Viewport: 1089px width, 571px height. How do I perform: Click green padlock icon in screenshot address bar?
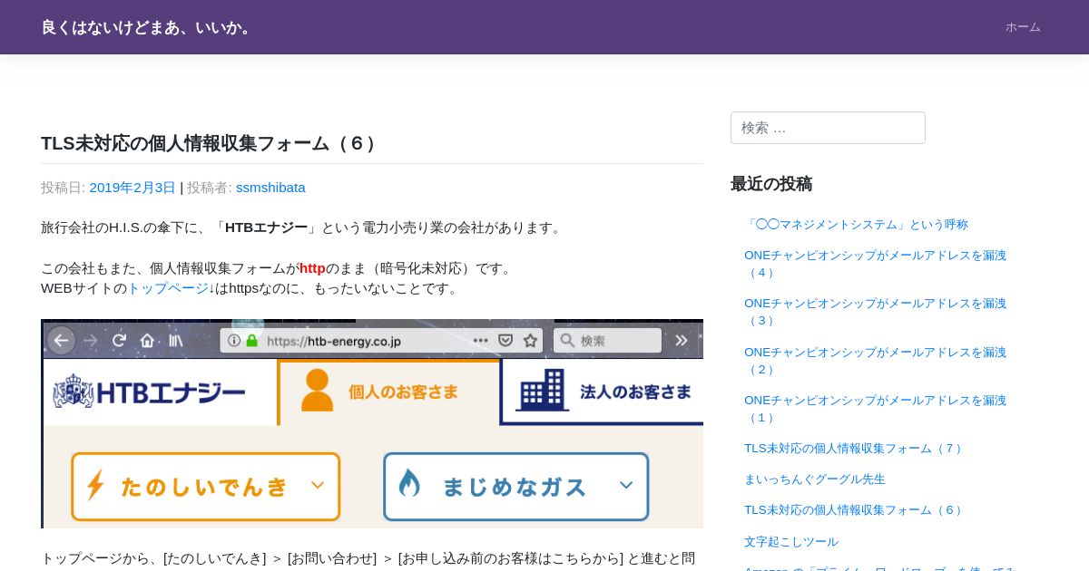click(x=252, y=341)
